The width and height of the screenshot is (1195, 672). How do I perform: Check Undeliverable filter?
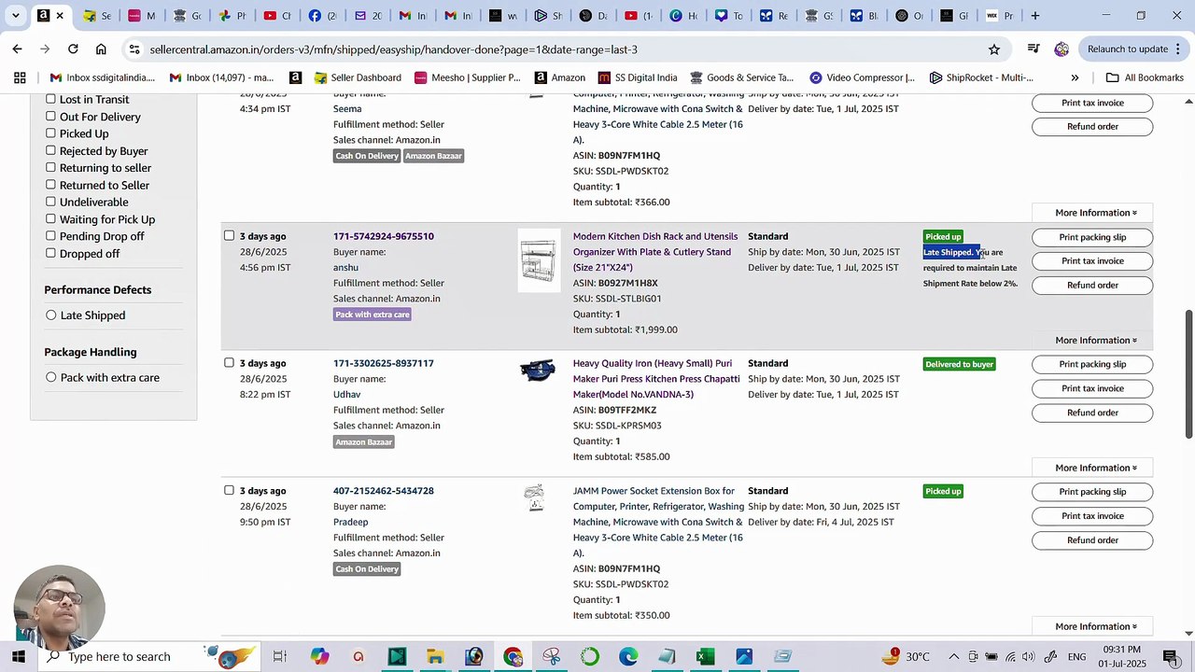(50, 202)
